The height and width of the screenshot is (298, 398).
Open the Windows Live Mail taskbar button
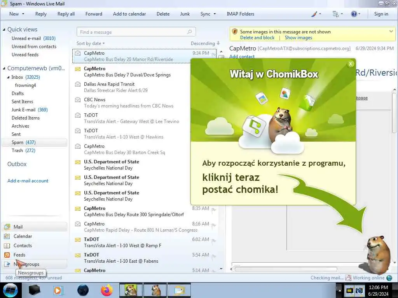(x=179, y=290)
